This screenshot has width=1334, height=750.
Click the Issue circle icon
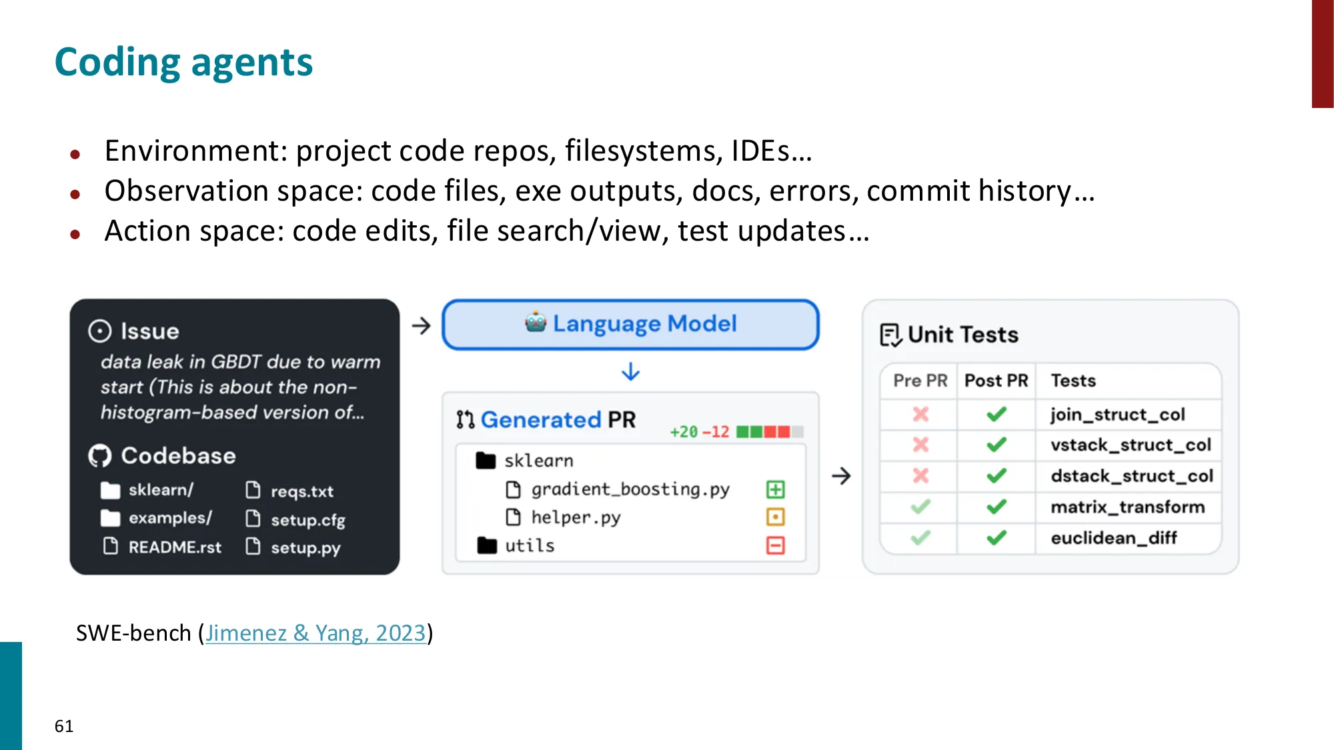pyautogui.click(x=99, y=331)
